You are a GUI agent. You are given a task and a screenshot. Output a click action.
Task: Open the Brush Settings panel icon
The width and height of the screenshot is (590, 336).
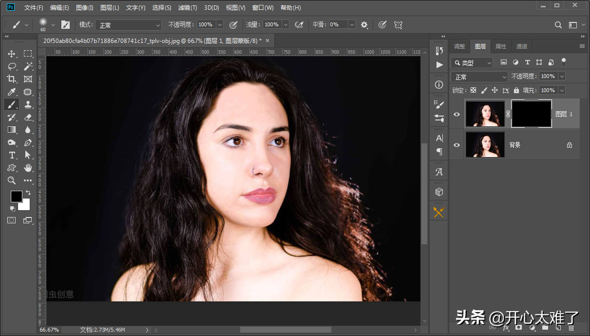439,104
